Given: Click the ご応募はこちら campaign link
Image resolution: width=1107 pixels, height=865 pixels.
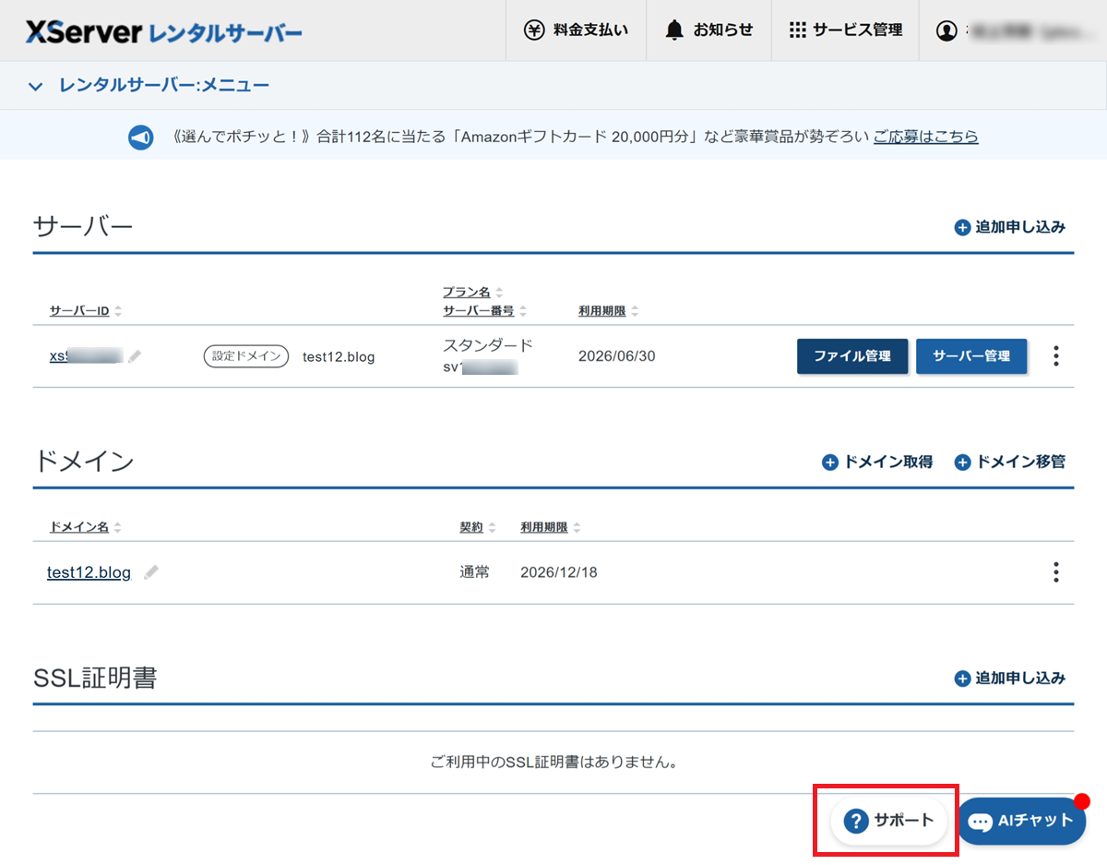Looking at the screenshot, I should tap(925, 137).
